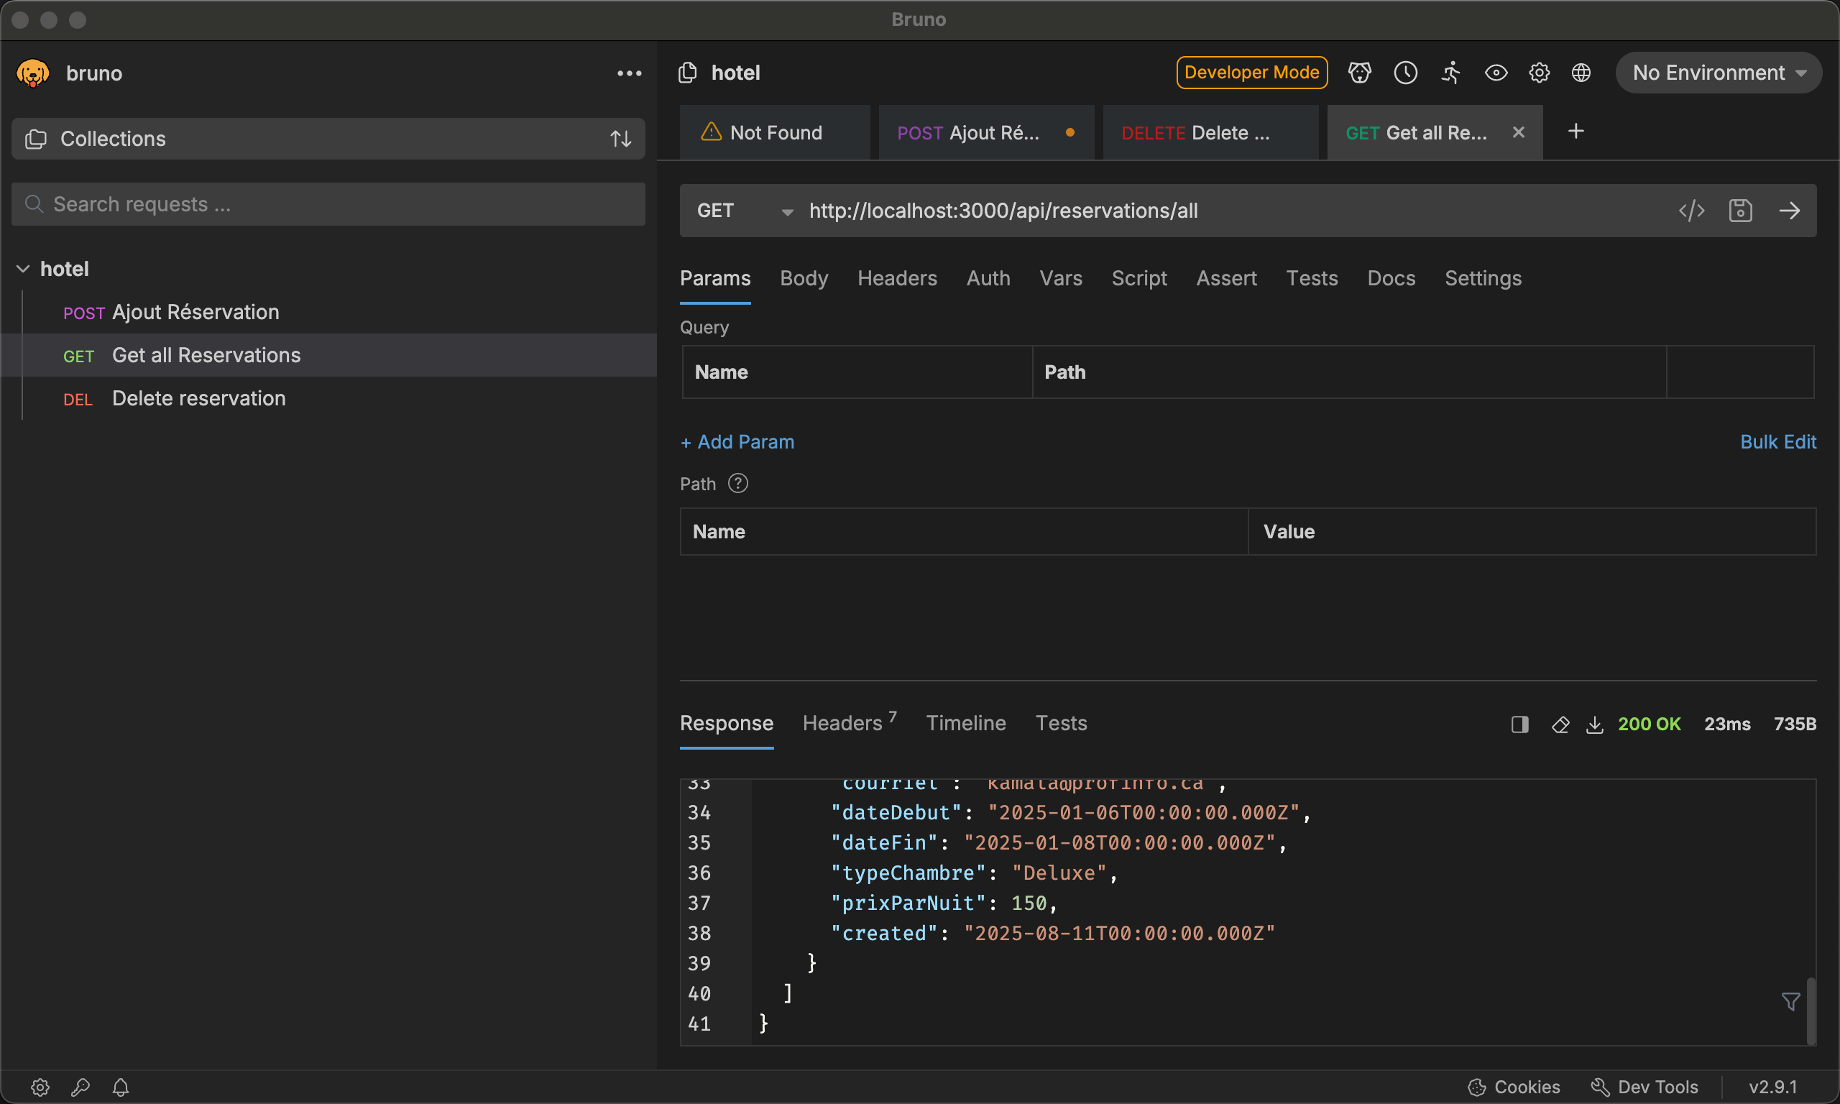Click the eye icon in header
The width and height of the screenshot is (1840, 1104).
[x=1496, y=73]
